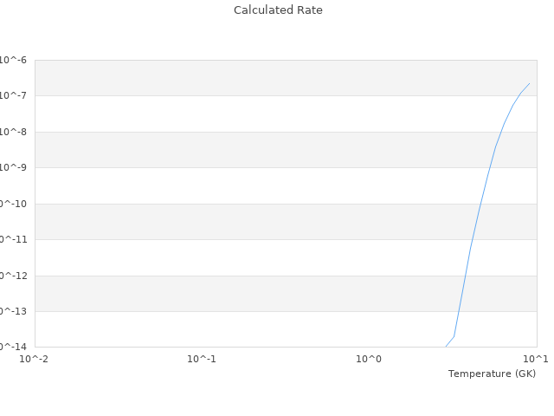
Task: Click the 10^-8 y-axis tick label
Action: (x=12, y=132)
